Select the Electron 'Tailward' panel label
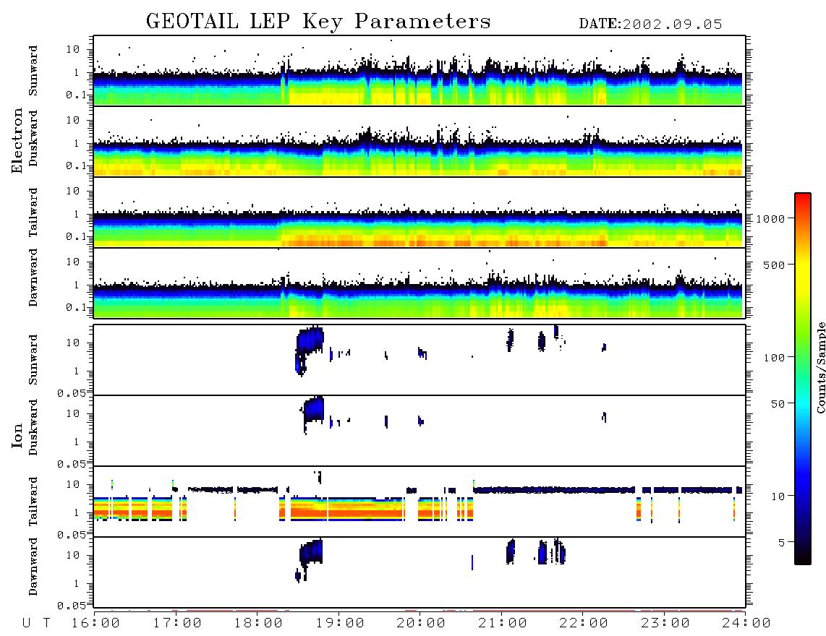The height and width of the screenshot is (636, 826). coord(33,212)
